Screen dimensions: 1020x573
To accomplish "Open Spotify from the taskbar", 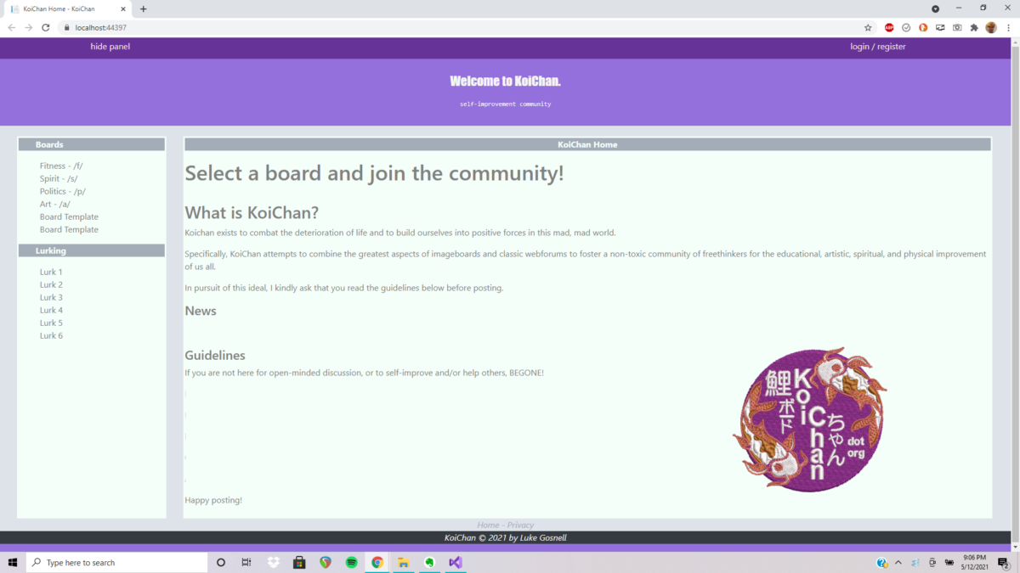I will (351, 562).
